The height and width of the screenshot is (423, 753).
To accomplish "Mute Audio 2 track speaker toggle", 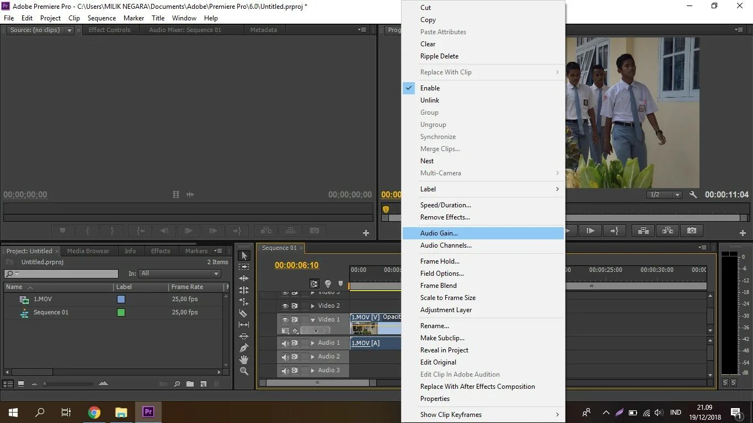I will point(285,357).
